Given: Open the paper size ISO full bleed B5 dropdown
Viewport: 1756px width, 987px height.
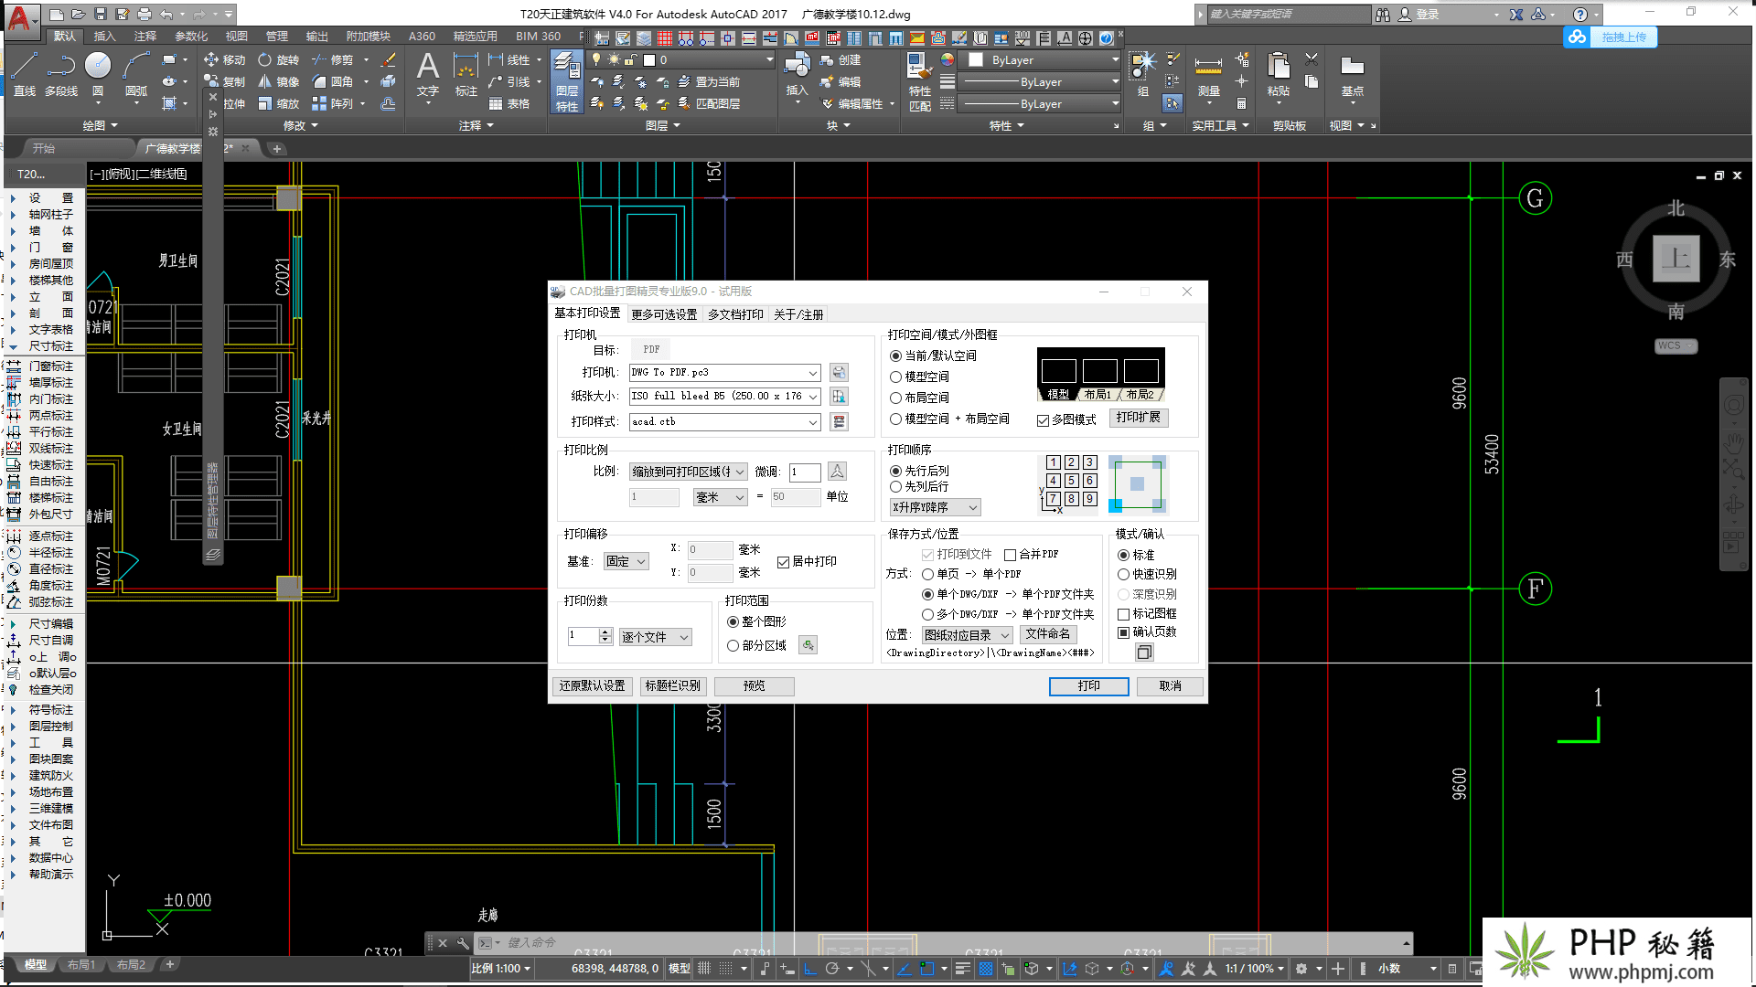Looking at the screenshot, I should [x=724, y=396].
